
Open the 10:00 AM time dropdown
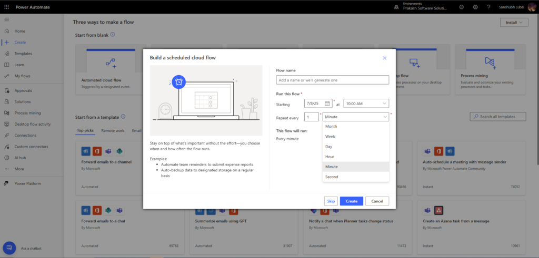pyautogui.click(x=366, y=104)
